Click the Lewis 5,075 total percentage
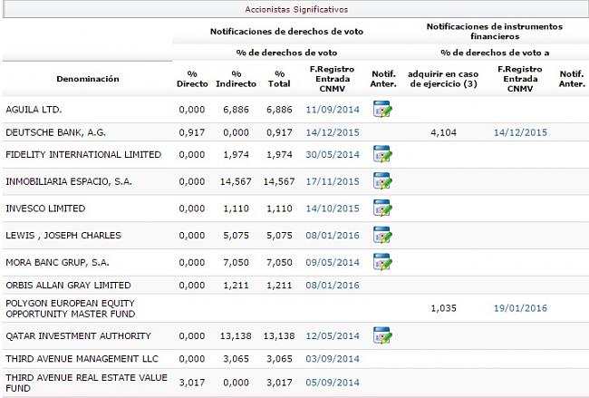The height and width of the screenshot is (398, 589). tap(279, 236)
